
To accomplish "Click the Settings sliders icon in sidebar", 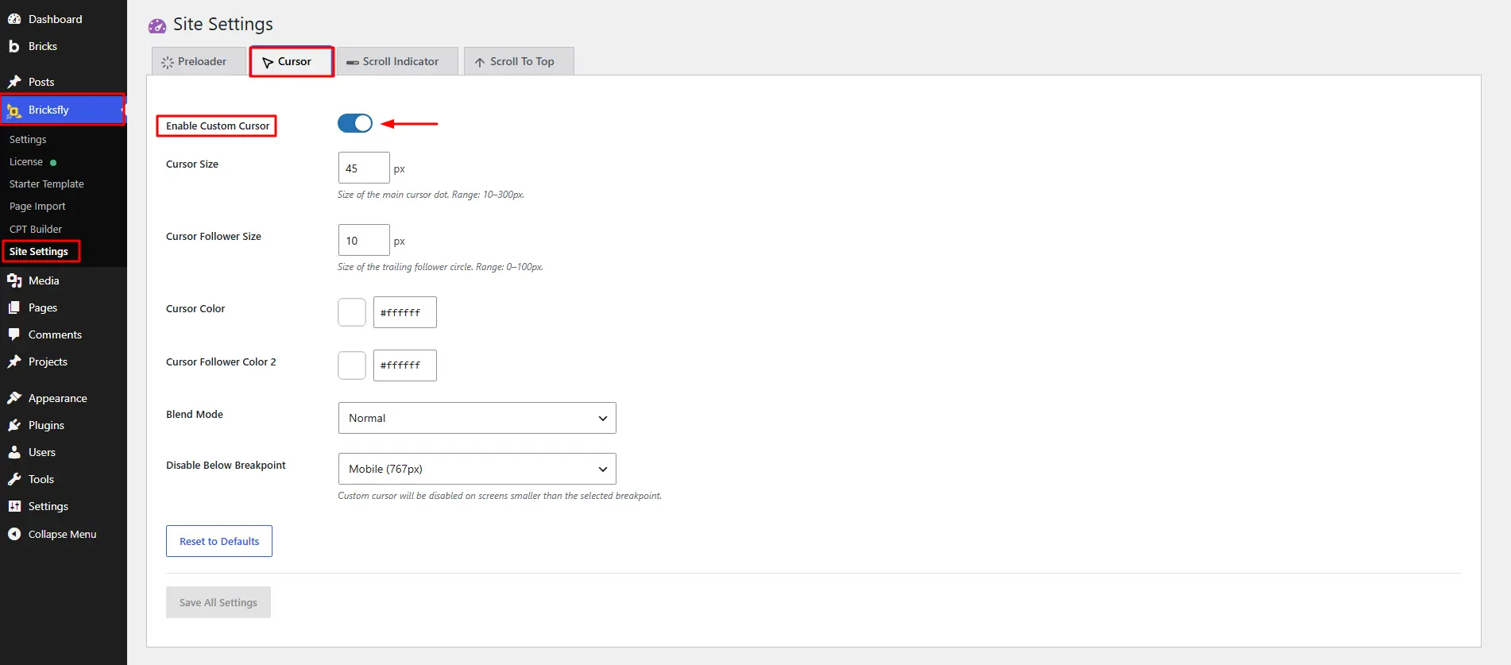I will click(14, 506).
